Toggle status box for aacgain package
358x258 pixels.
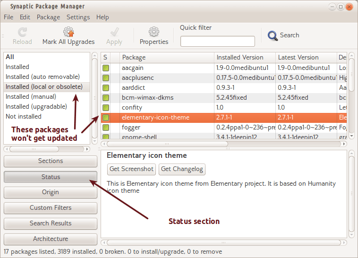106,68
